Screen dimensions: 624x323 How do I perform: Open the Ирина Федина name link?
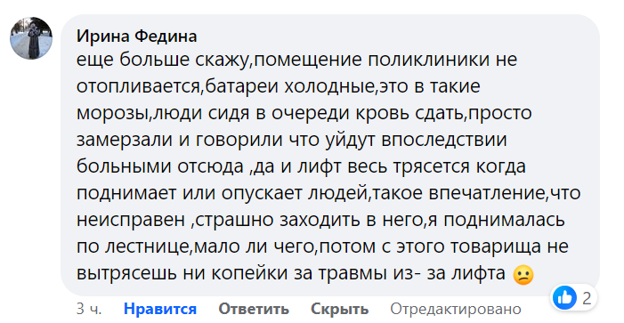[x=136, y=36]
